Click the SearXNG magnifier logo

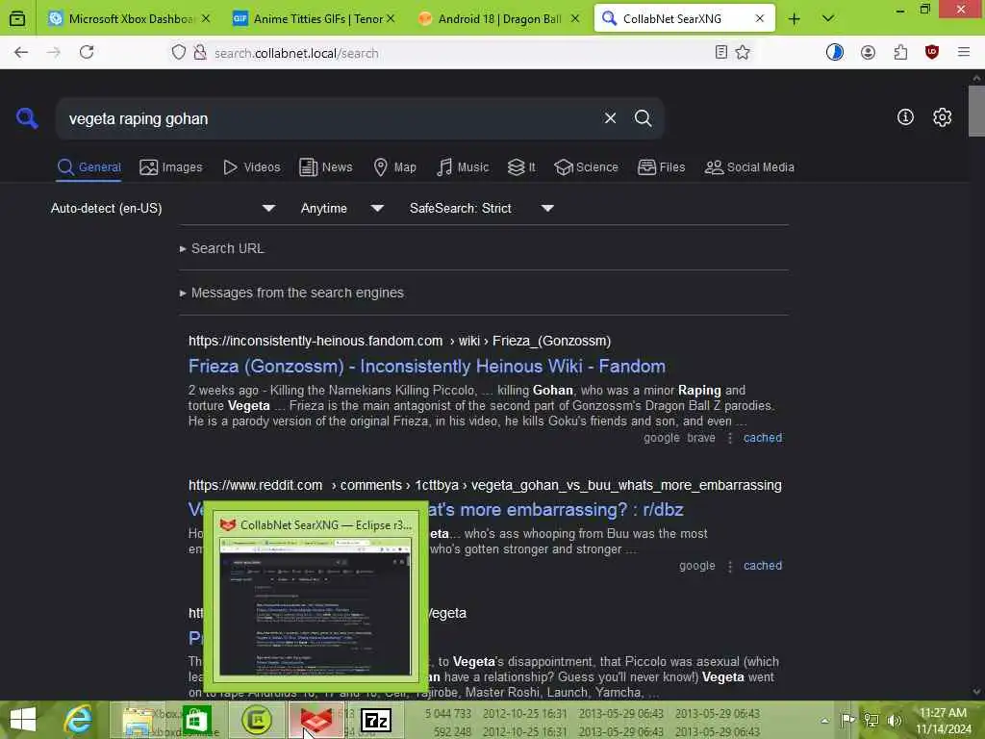[x=27, y=118]
